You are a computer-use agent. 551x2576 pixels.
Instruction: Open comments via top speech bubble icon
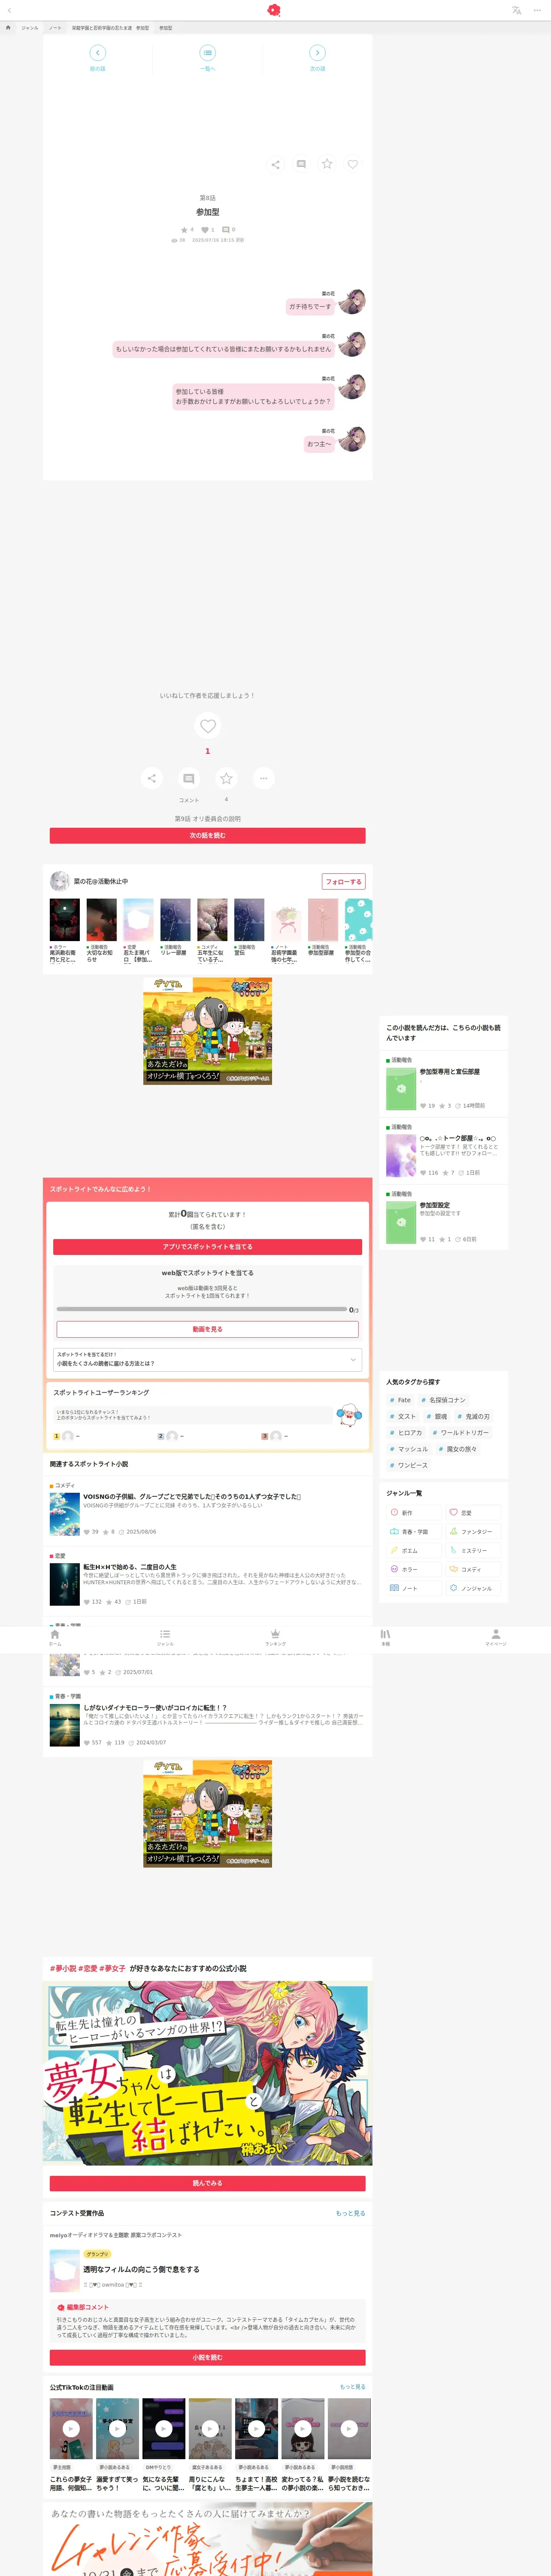click(301, 164)
